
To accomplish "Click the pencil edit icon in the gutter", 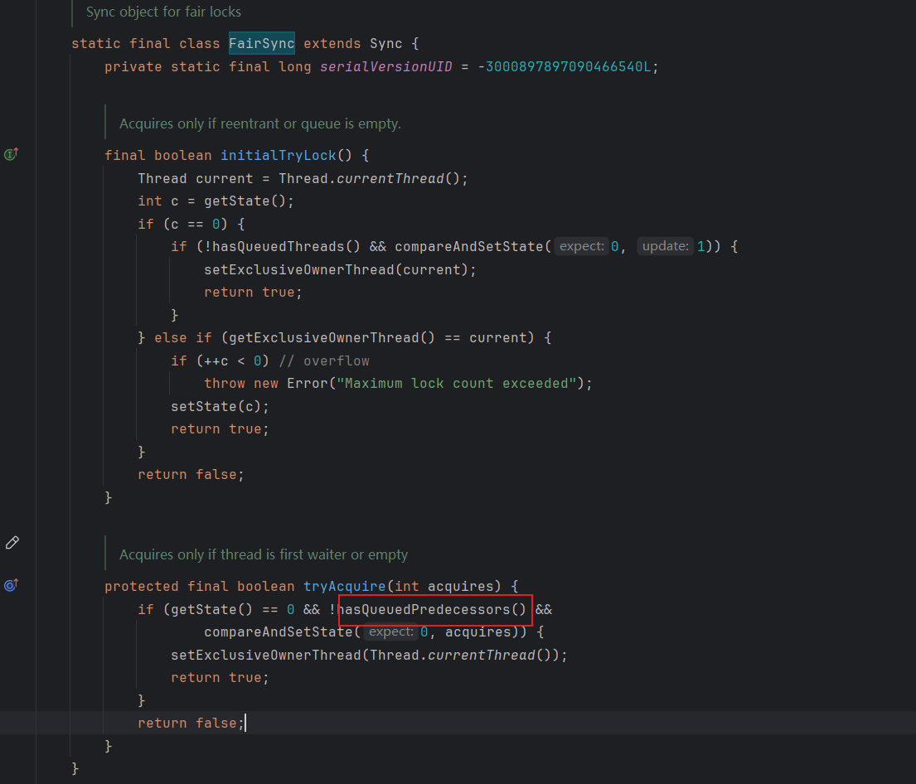I will [x=12, y=543].
